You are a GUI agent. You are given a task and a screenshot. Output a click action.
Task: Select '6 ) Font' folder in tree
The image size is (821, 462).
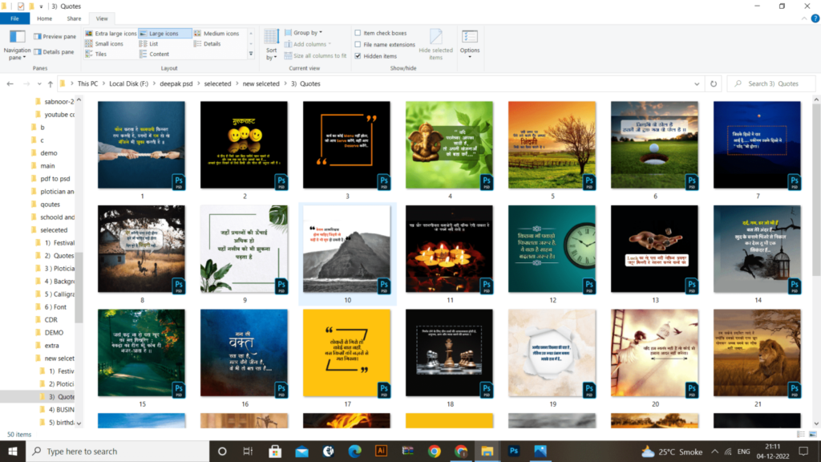coord(55,307)
